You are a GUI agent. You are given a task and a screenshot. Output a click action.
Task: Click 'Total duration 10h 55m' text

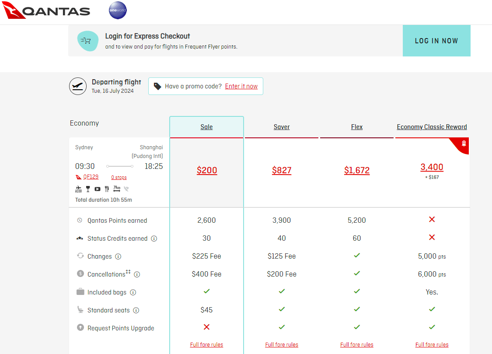[104, 200]
